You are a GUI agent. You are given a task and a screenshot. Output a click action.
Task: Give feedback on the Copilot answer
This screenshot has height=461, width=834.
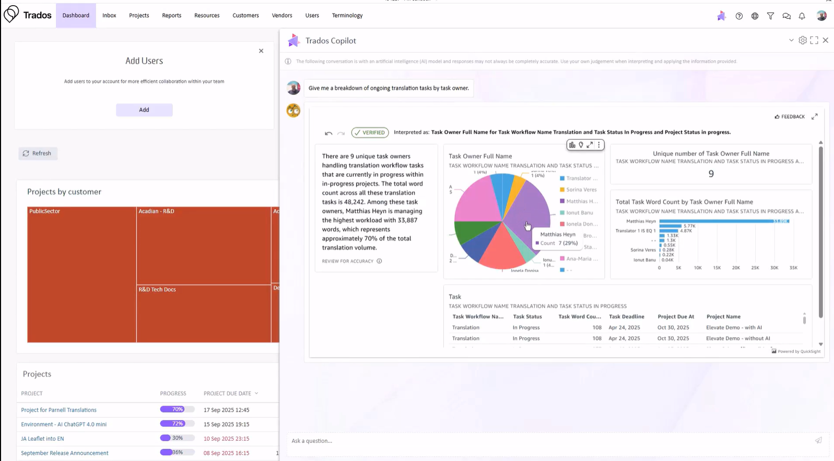(790, 117)
